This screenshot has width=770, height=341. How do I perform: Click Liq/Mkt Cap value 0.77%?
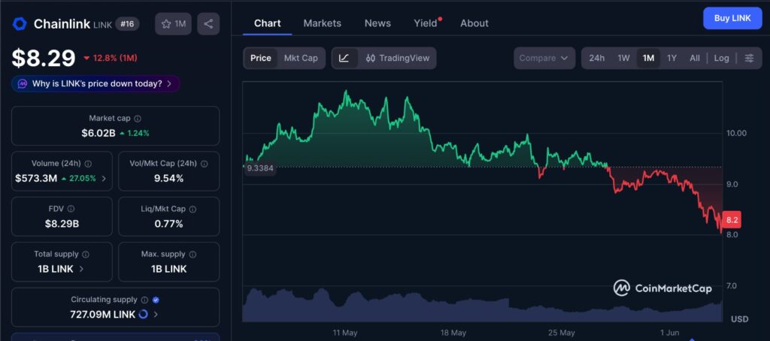coord(168,224)
